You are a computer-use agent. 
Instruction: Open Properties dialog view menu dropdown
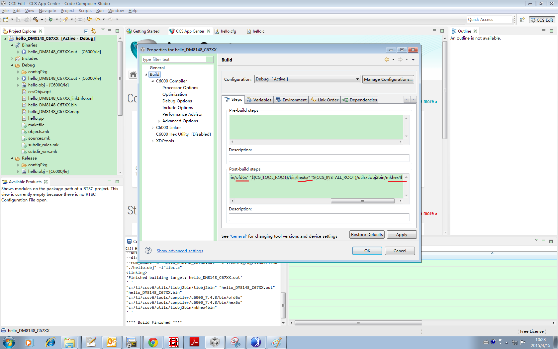413,60
